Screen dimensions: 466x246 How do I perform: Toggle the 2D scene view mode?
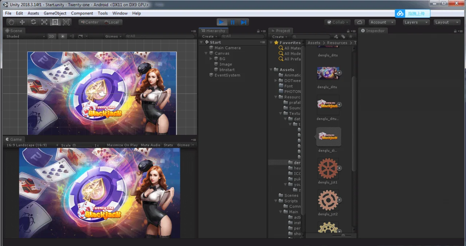(x=51, y=36)
